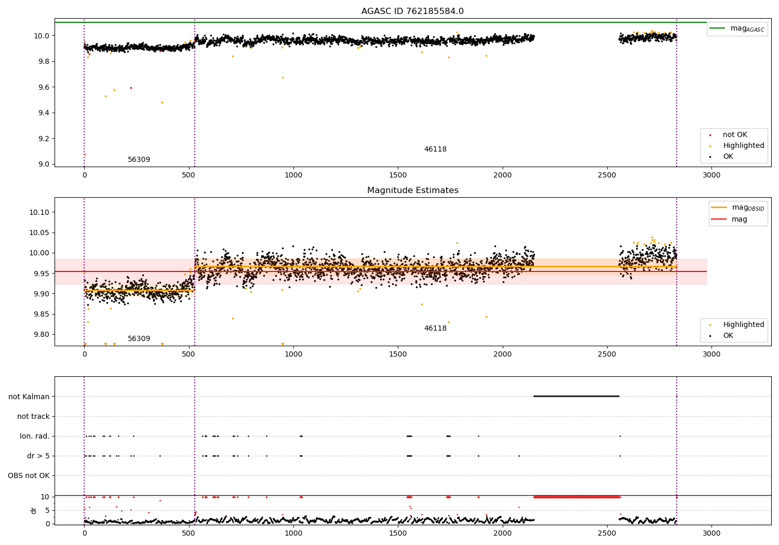Click the '10' tick on the dr axis
Viewport: 779px width, 545px height.
click(45, 497)
